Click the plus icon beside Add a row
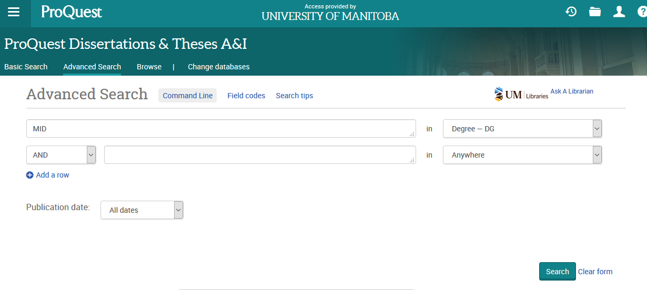Viewport: 647px width, 290px height. click(x=30, y=175)
